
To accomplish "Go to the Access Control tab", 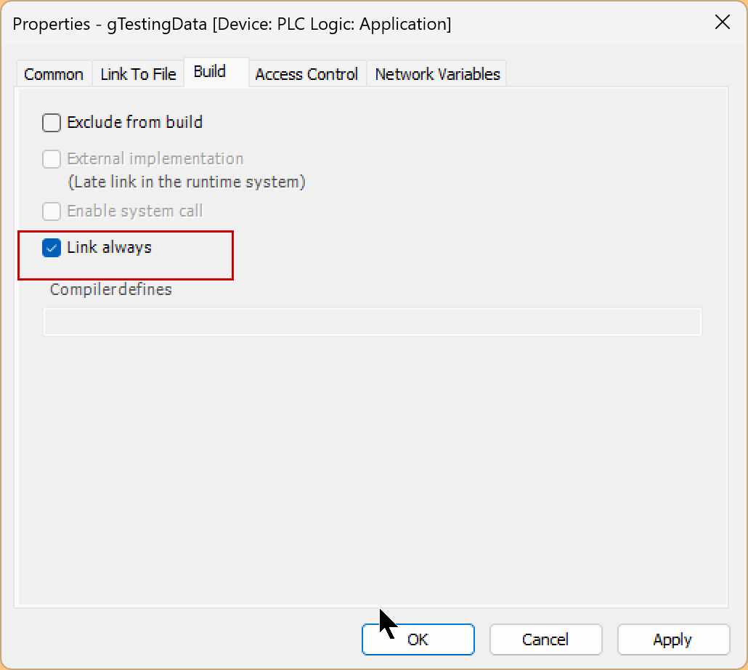I will pyautogui.click(x=306, y=74).
